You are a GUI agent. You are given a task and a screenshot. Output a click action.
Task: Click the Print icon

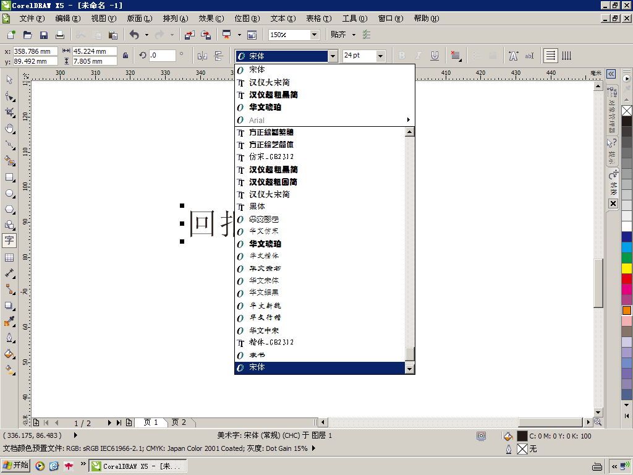click(x=60, y=35)
